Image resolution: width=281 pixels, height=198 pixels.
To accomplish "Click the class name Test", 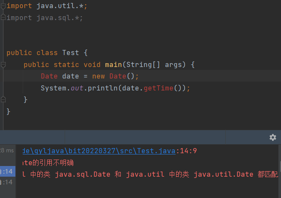I will (x=71, y=52).
